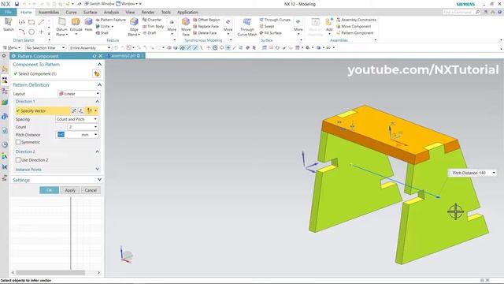The image size is (504, 284).
Task: Select the Rectangle direct sketch tool
Action: pos(31,22)
